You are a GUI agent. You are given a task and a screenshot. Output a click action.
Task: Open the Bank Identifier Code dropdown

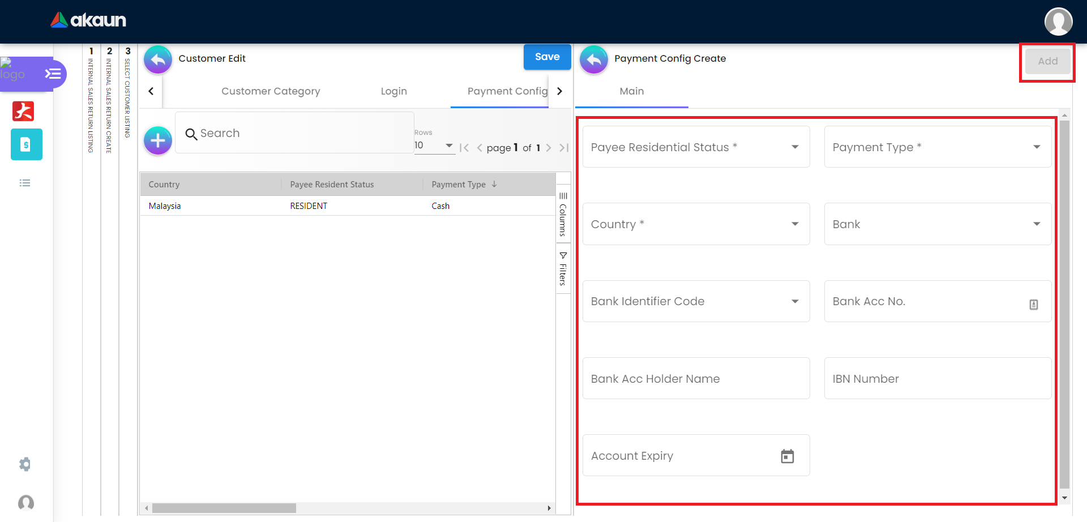[696, 301]
